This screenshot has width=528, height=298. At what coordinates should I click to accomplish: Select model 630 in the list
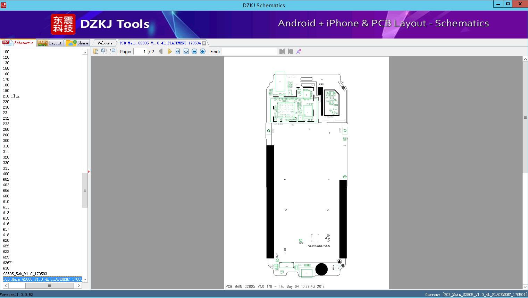point(6,268)
